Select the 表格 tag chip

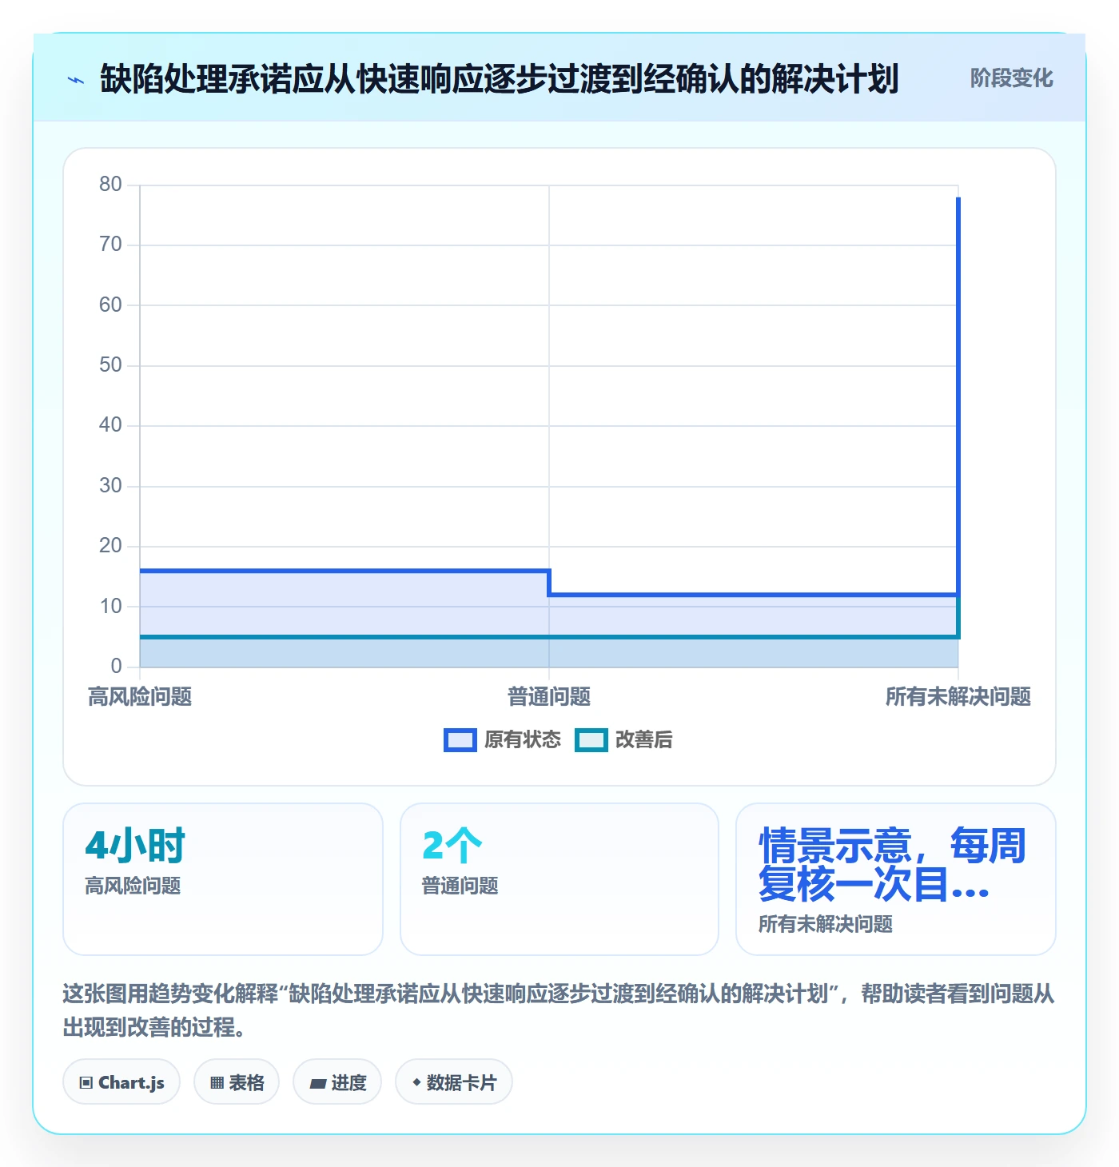point(237,1082)
